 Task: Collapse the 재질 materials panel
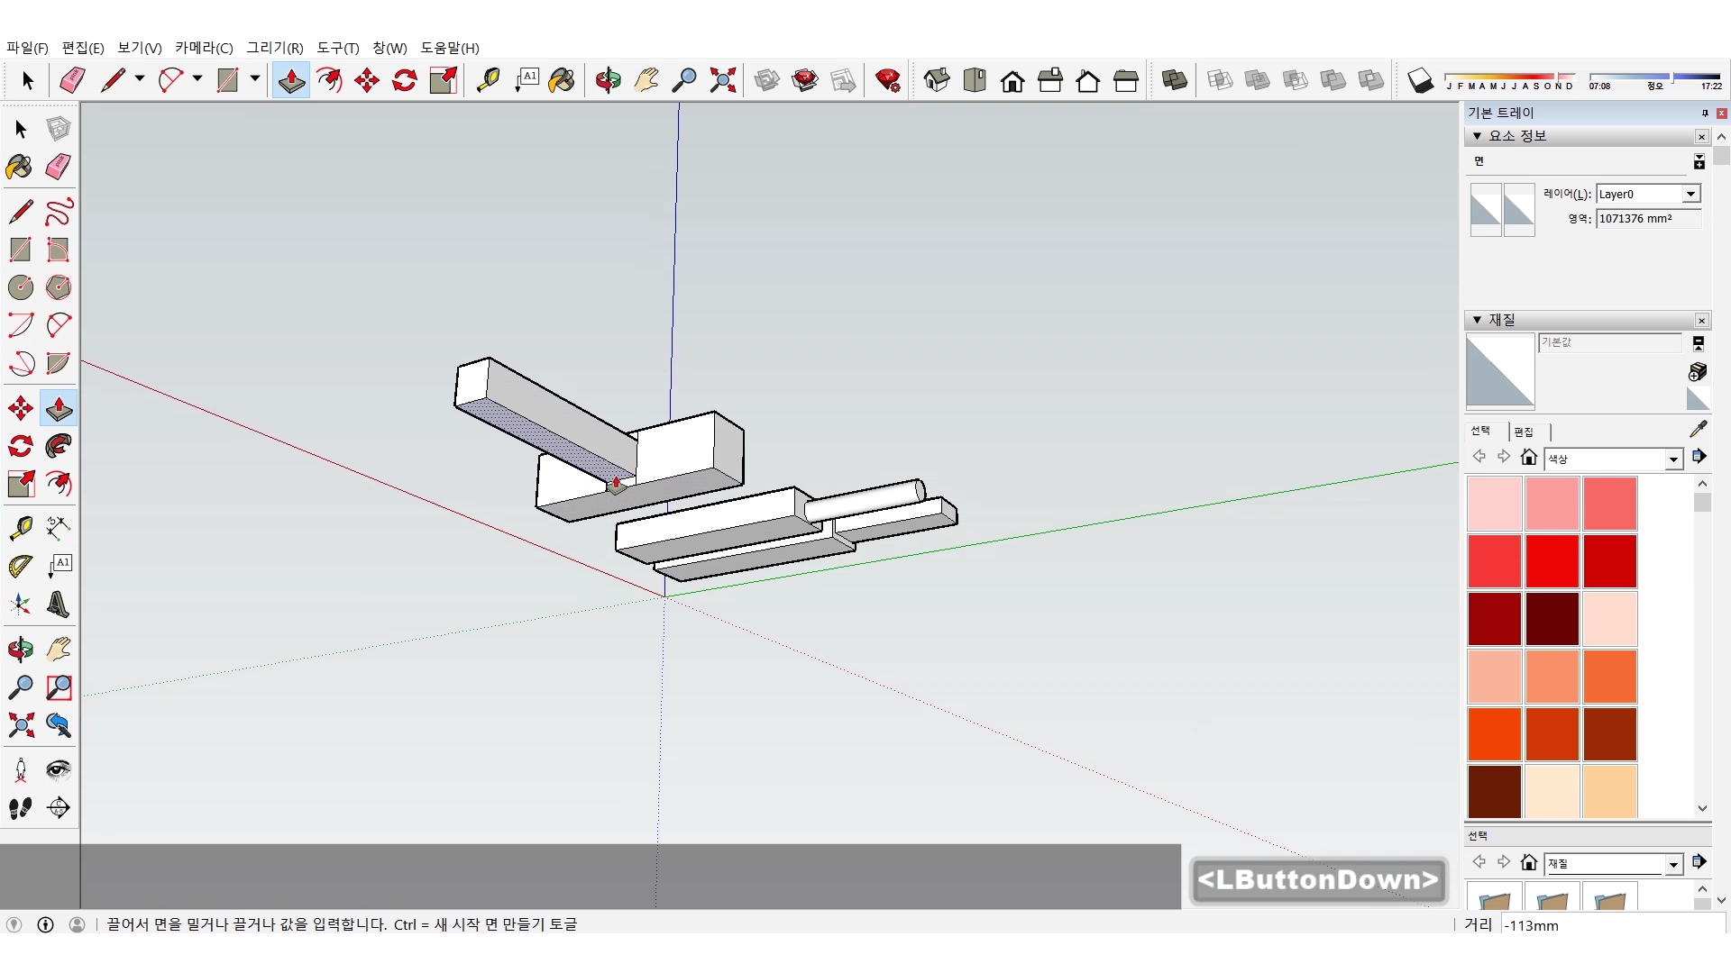1477,320
